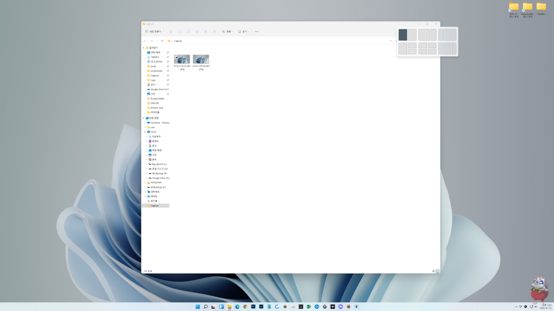
Task: Click the Delete trash can toolbar icon
Action: (x=214, y=32)
